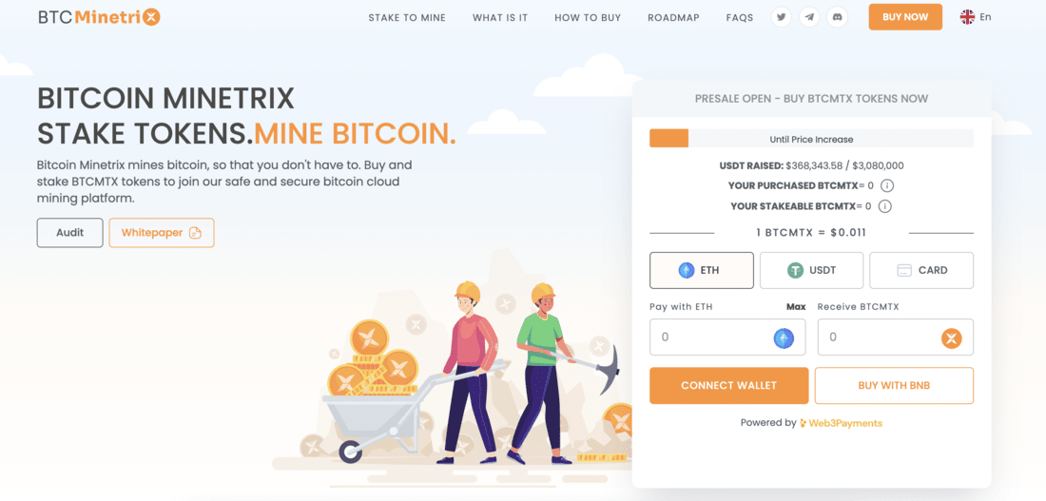
Task: Click info icon beside Your Purchased BTCMTX
Action: pos(887,186)
